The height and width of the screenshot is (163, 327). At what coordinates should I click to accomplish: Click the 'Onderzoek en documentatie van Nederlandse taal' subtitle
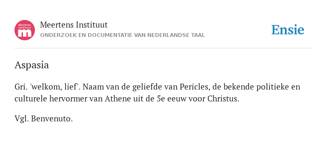coord(123,35)
